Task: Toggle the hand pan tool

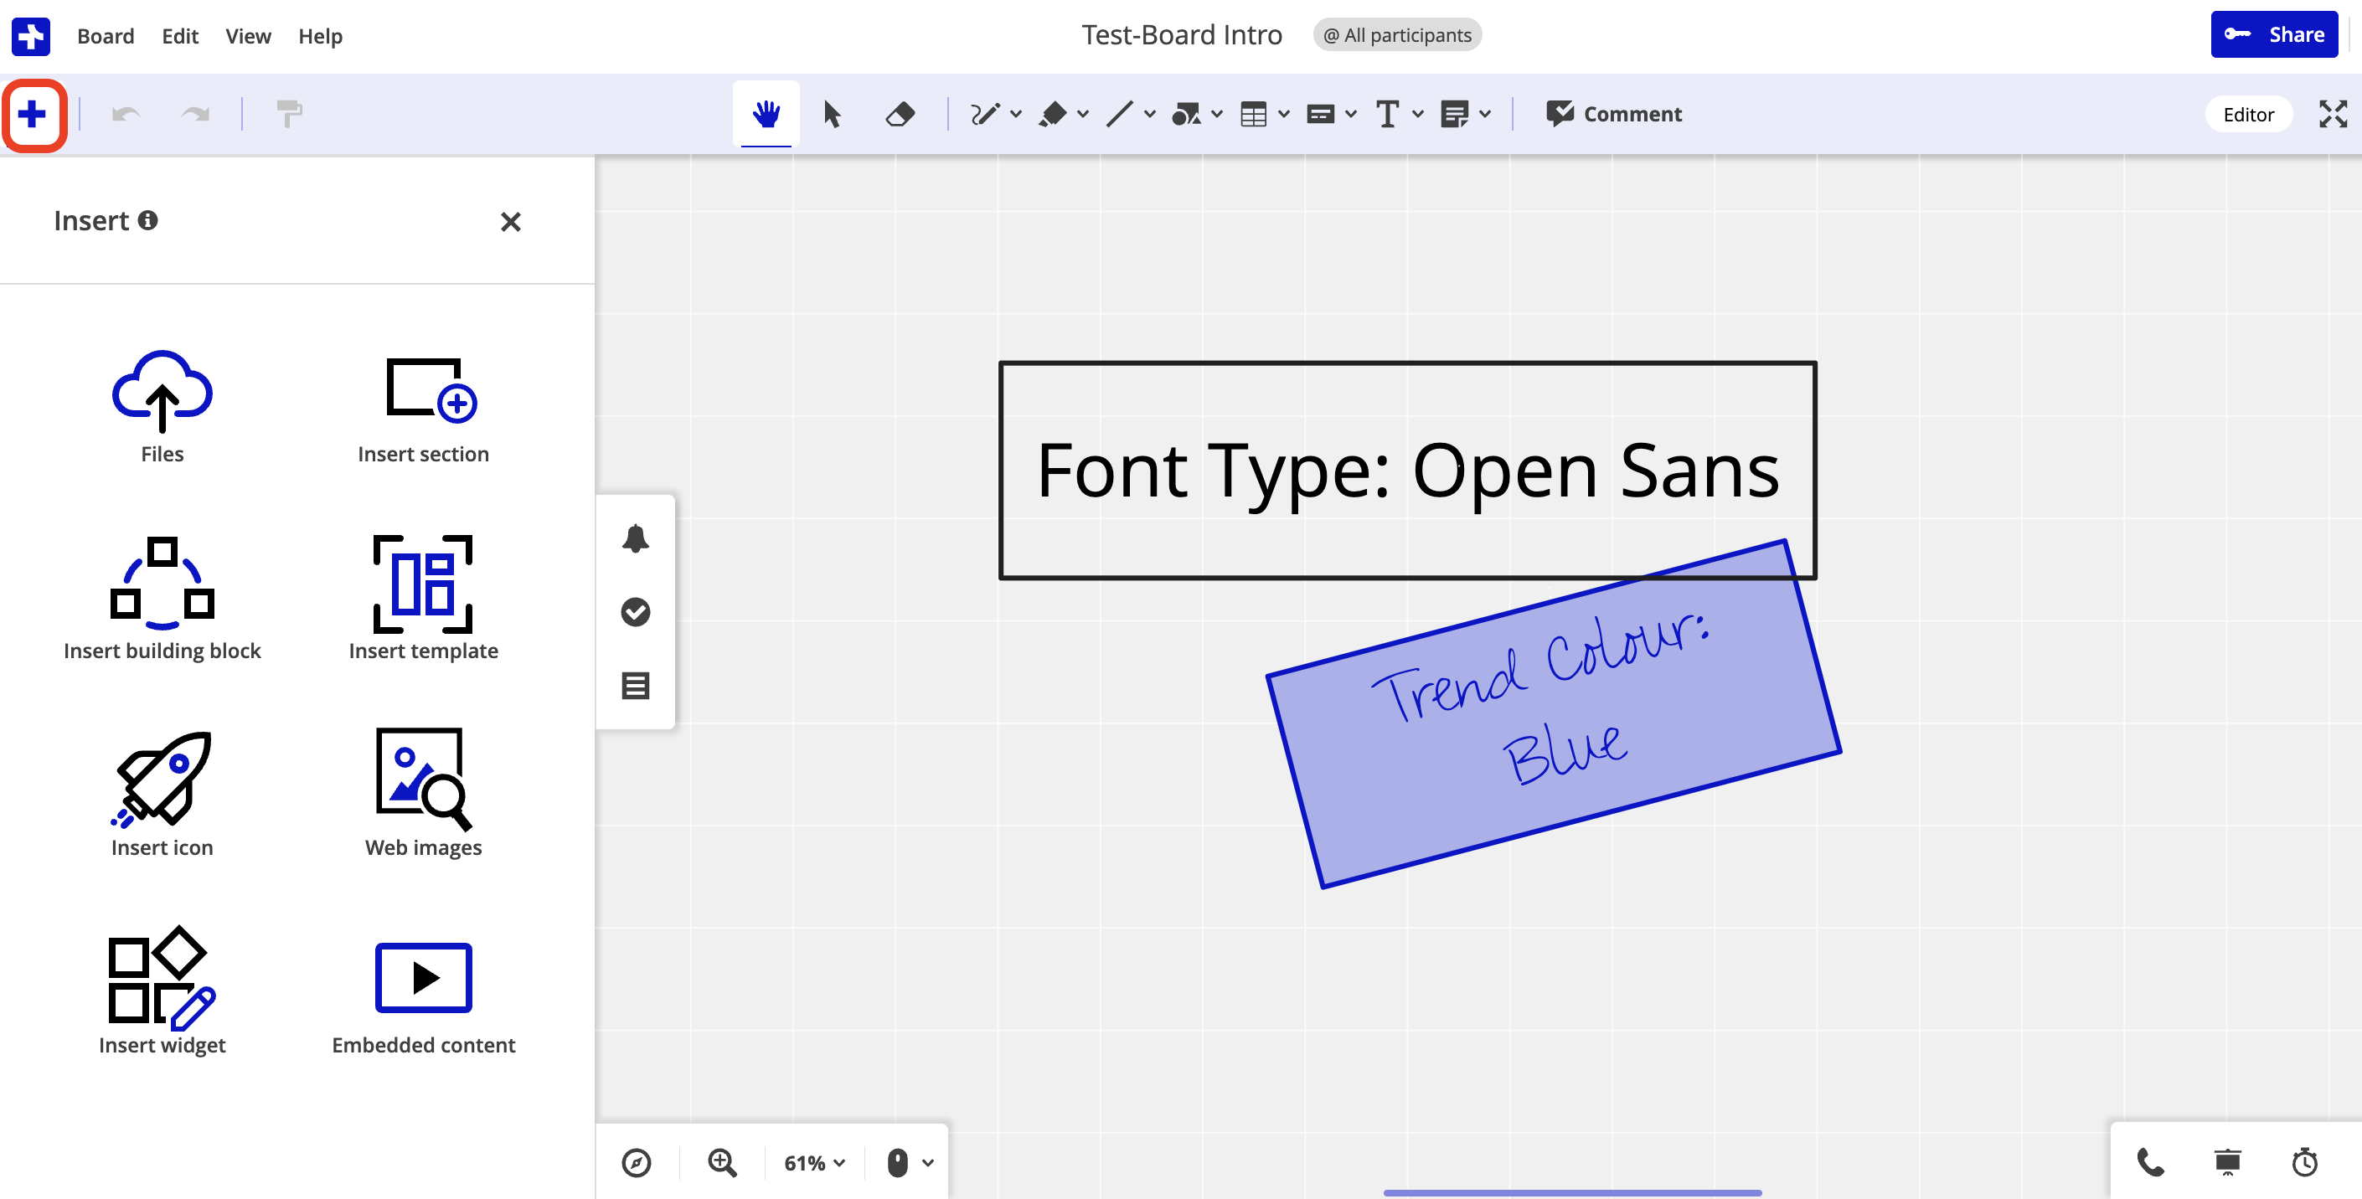Action: pyautogui.click(x=766, y=115)
